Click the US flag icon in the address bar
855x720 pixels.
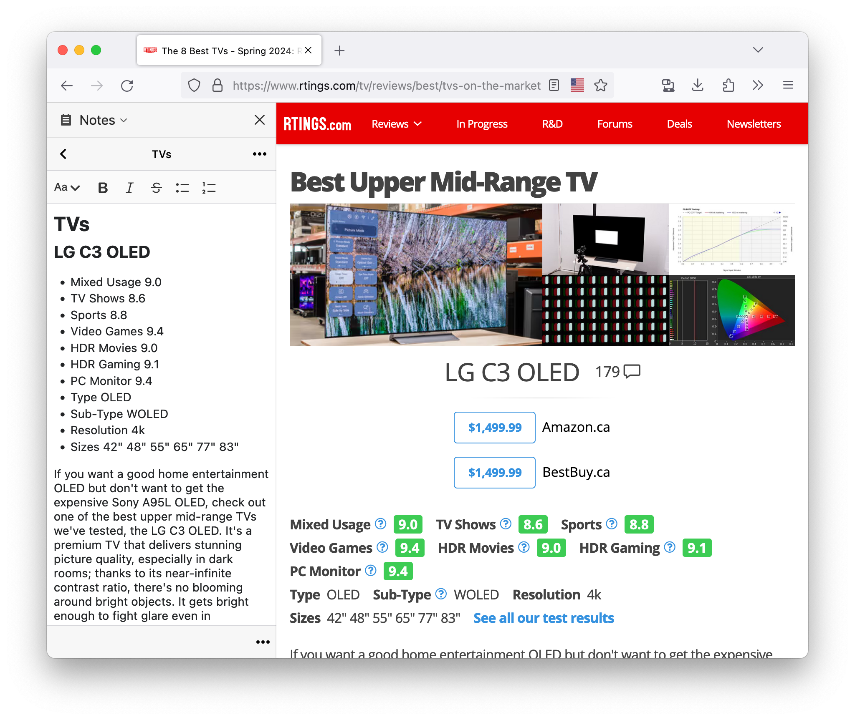click(x=577, y=85)
